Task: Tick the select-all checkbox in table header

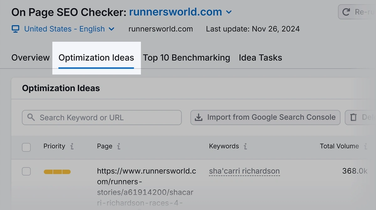Action: pos(26,147)
